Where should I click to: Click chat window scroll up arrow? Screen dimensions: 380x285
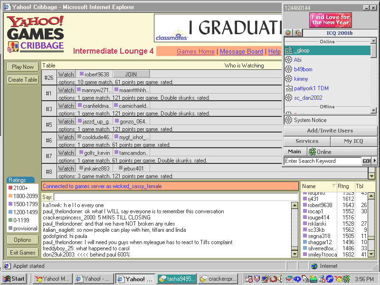tap(294, 206)
